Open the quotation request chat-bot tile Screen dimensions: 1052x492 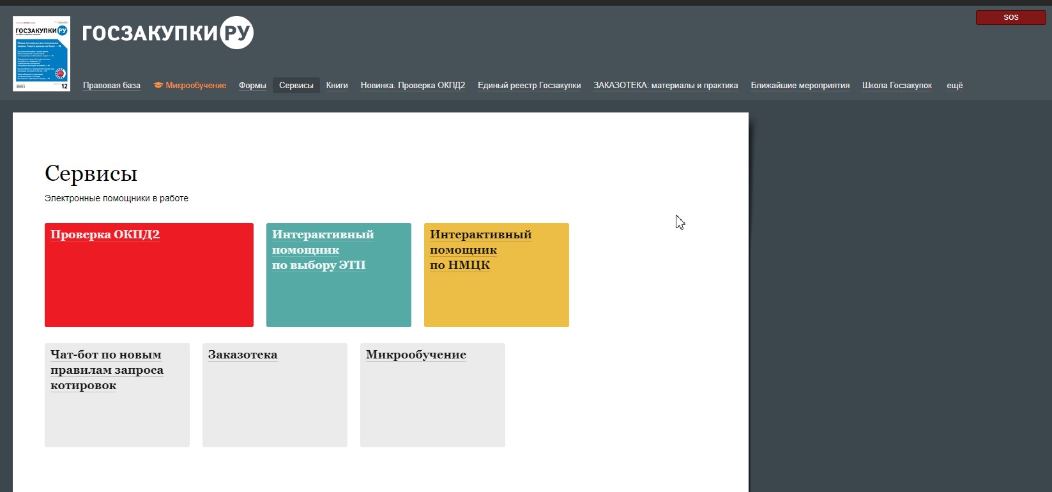click(117, 395)
